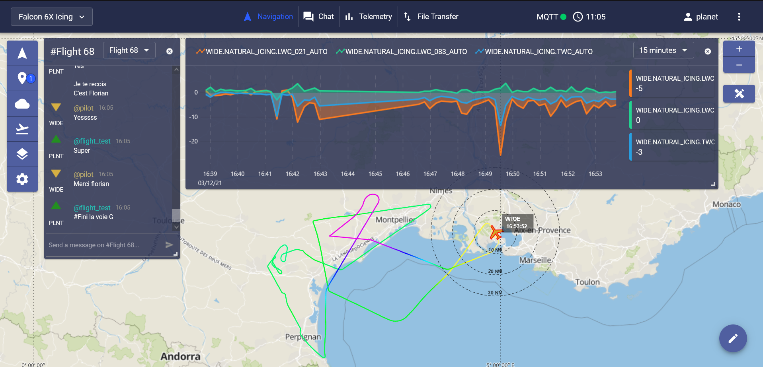Click the chart resize handle corner

pyautogui.click(x=713, y=184)
